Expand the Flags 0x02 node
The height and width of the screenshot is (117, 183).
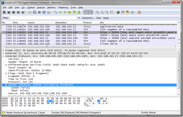(6, 73)
